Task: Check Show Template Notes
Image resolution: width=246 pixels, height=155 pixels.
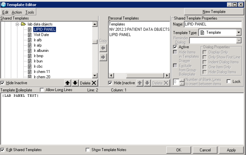Action: pos(88,150)
